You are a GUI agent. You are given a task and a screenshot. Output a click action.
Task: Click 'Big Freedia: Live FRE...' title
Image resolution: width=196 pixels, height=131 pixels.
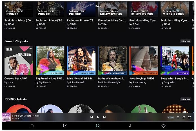[x=50, y=78]
